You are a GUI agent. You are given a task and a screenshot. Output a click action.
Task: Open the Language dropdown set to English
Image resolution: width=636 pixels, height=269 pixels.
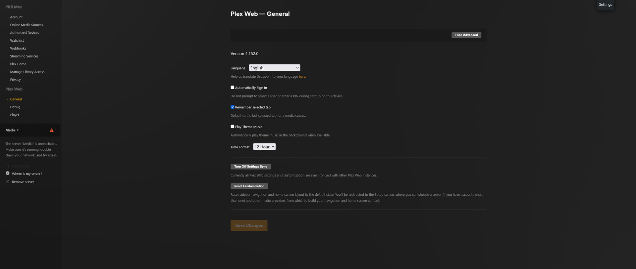pos(275,68)
